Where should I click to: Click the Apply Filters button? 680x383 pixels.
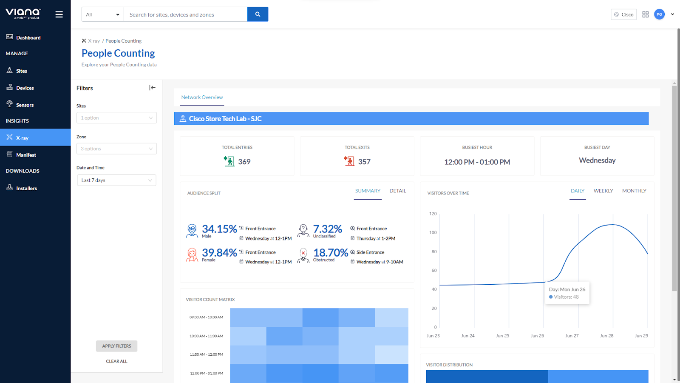pos(116,346)
